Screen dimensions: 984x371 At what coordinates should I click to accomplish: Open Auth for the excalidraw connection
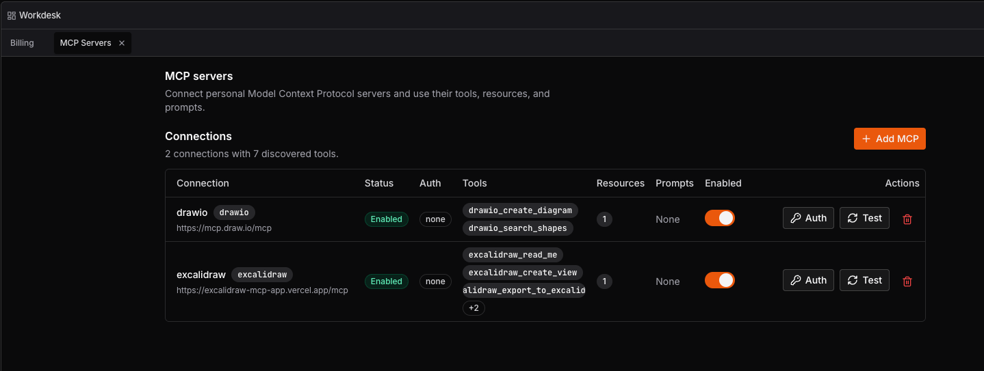(x=808, y=280)
